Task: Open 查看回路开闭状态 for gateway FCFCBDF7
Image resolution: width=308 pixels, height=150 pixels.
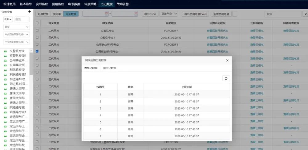Action: [x=217, y=31]
